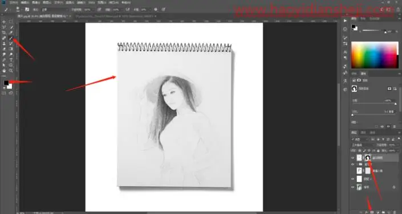This screenshot has height=214, width=402.
Task: Click the foreground color swatch in toolbox
Action: (6, 83)
